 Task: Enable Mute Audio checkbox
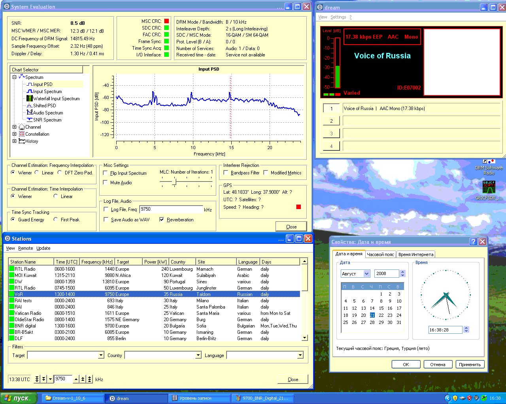point(106,182)
